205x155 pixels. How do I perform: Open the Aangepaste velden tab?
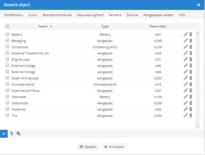pos(158,15)
